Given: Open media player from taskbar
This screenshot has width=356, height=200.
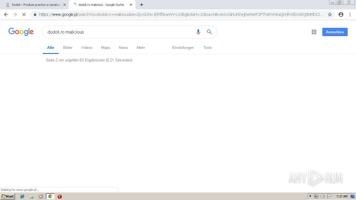Looking at the screenshot, I should 41,196.
